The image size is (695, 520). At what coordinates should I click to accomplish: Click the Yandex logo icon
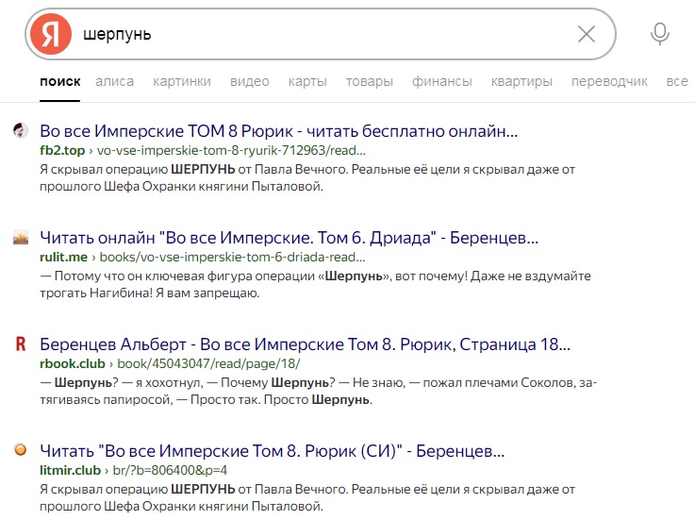coord(51,35)
